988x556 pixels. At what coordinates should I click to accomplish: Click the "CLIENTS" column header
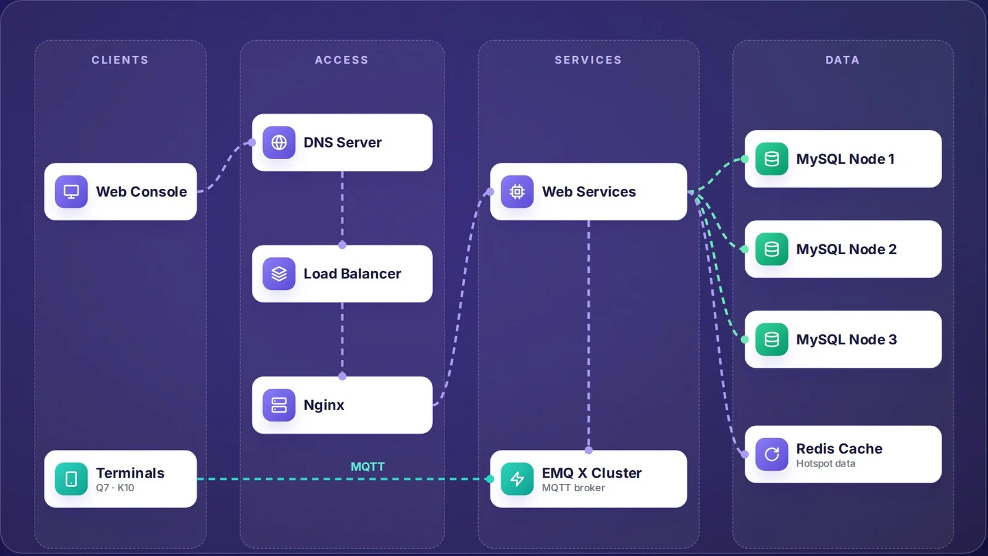point(120,60)
